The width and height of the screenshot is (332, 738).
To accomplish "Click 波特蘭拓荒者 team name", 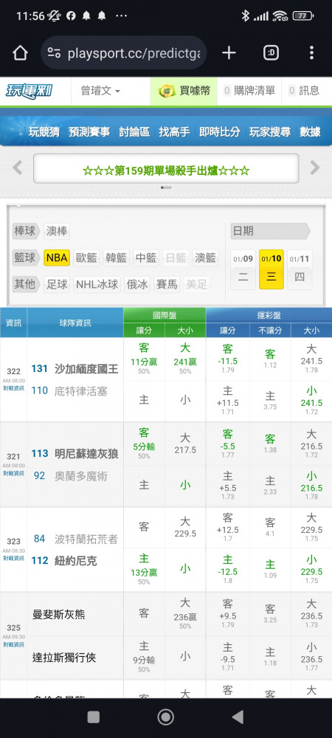I will pos(86,539).
